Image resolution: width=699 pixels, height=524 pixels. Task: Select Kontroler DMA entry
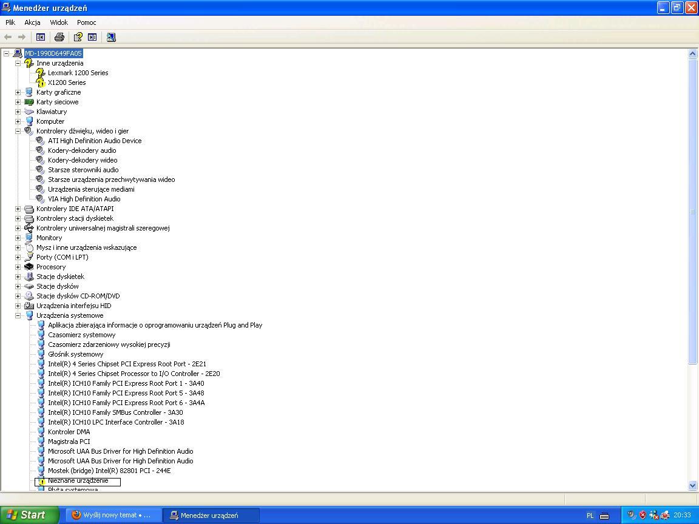point(69,432)
